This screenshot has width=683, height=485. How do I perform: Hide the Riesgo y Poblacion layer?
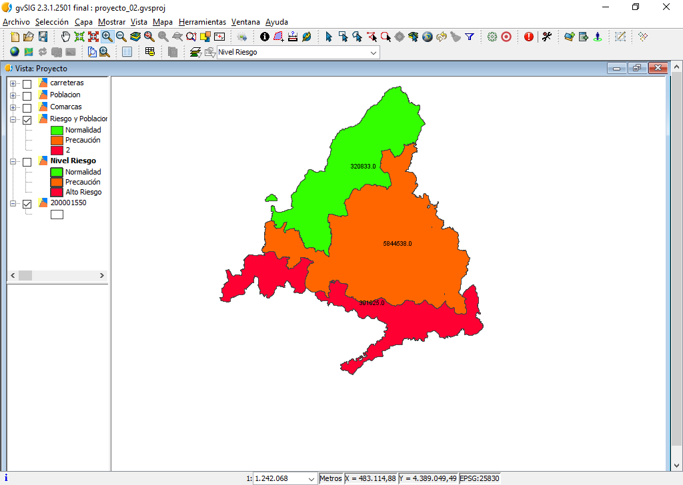click(x=27, y=120)
